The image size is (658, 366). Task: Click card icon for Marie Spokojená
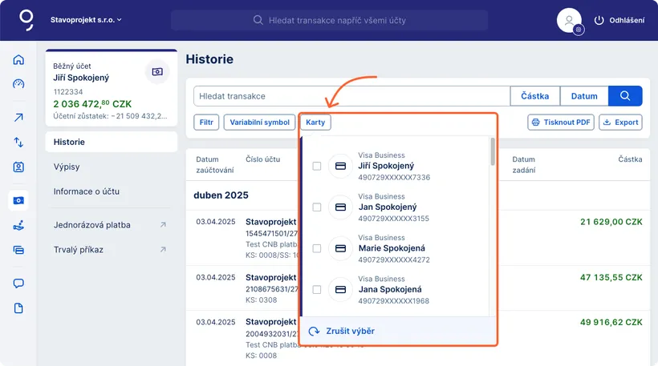tap(340, 248)
